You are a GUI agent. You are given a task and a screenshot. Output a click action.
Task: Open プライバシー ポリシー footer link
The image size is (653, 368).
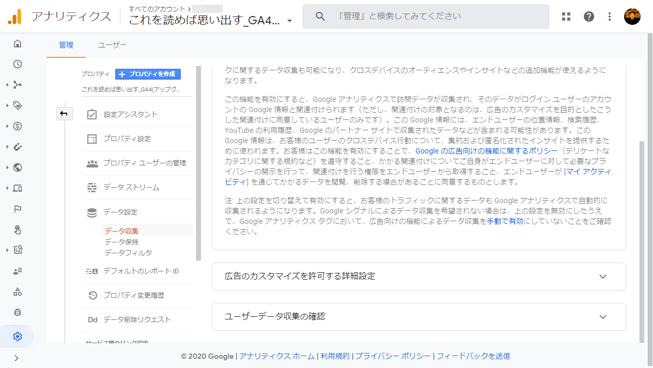(393, 356)
